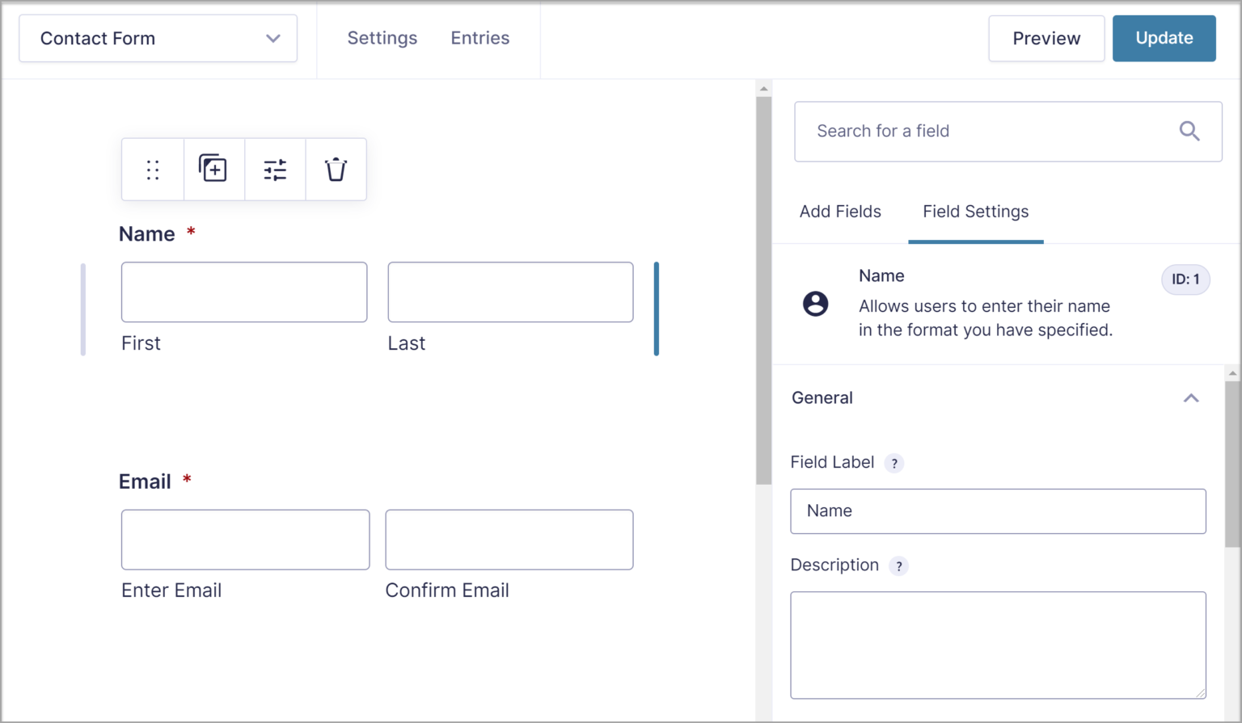The width and height of the screenshot is (1242, 723).
Task: Click the Update button
Action: 1164,38
